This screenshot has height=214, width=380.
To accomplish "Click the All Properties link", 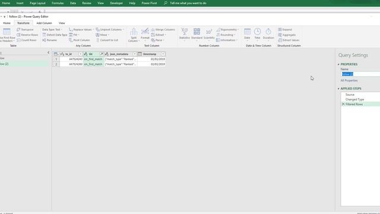I will click(x=349, y=81).
